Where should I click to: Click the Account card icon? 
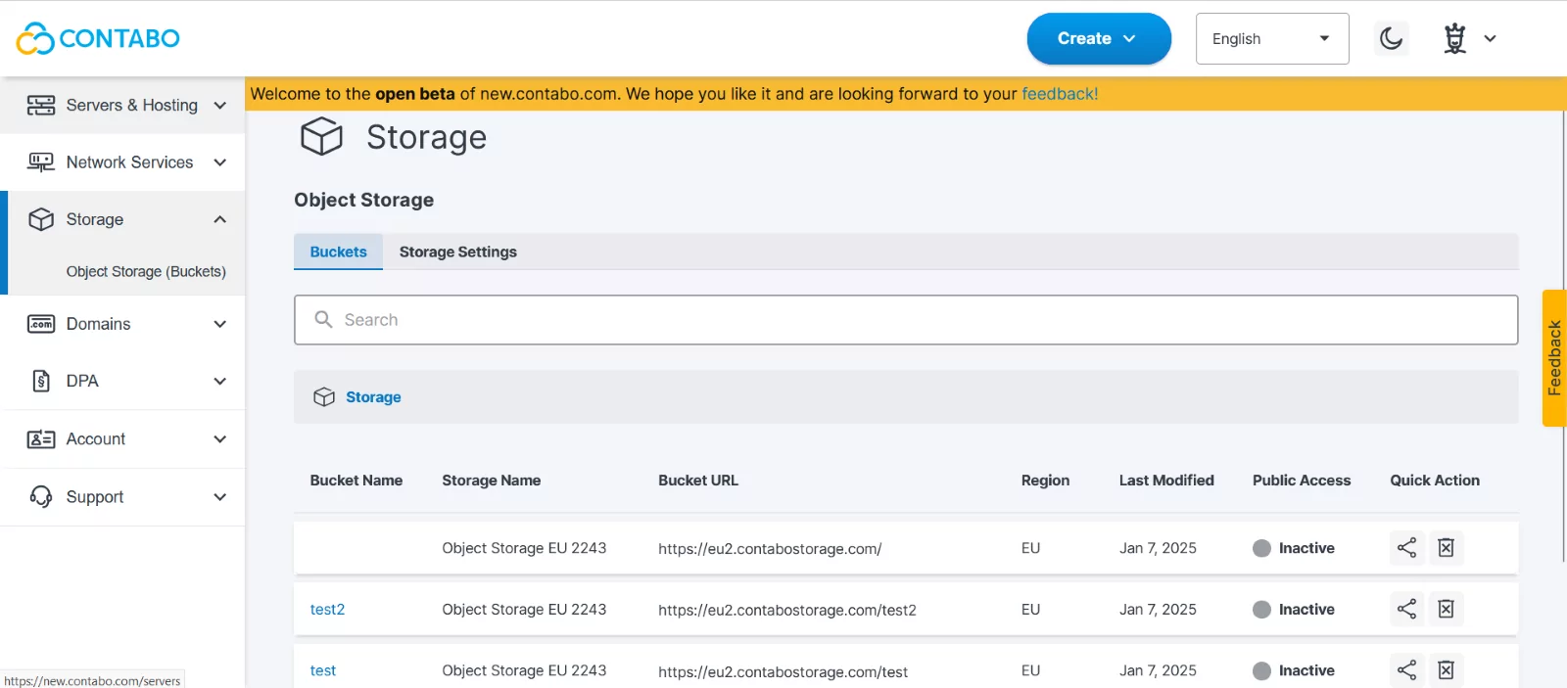coord(41,439)
